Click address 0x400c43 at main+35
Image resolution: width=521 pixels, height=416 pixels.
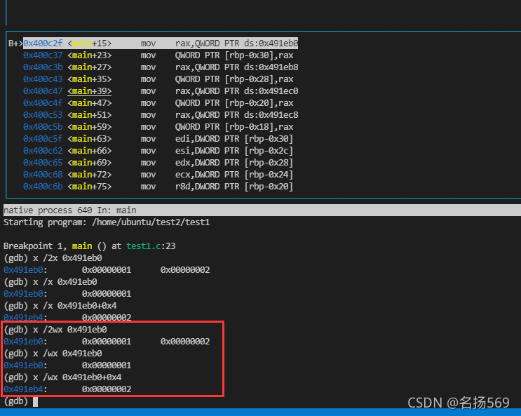[x=43, y=79]
